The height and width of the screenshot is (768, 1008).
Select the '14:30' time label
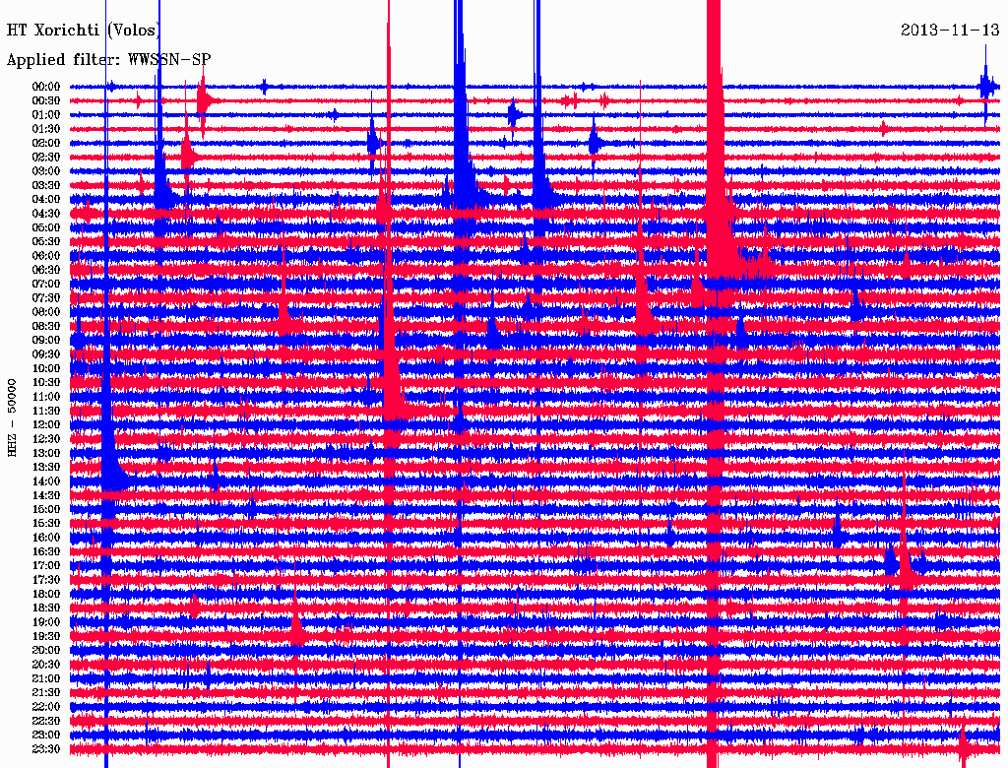46,495
